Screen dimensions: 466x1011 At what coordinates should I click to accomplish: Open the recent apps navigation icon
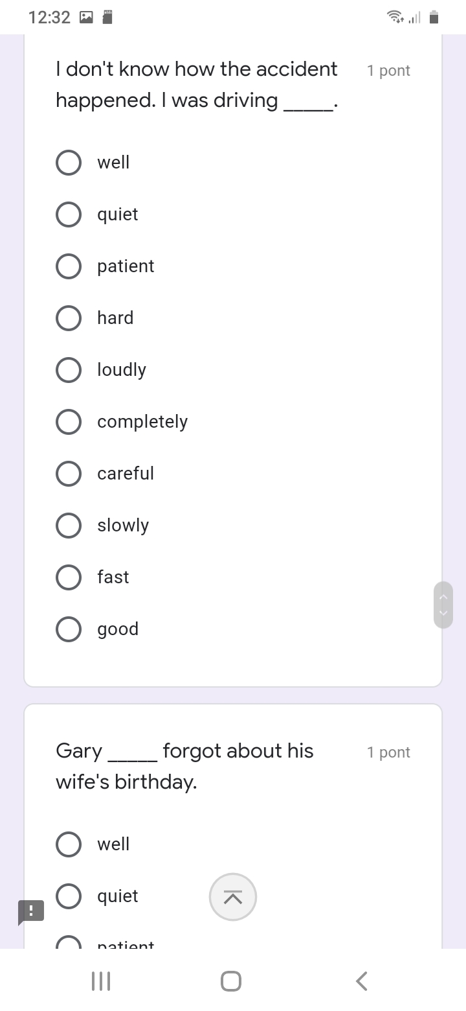click(101, 981)
